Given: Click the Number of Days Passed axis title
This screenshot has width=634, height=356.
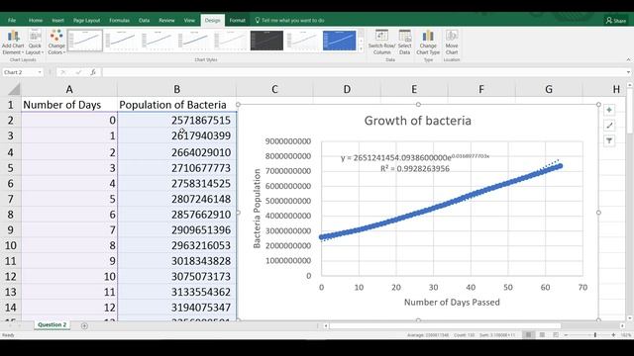Looking at the screenshot, I should tap(452, 303).
